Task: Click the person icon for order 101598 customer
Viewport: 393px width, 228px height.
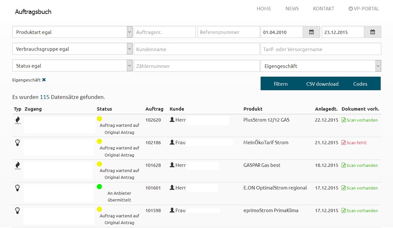Action: pyautogui.click(x=172, y=210)
